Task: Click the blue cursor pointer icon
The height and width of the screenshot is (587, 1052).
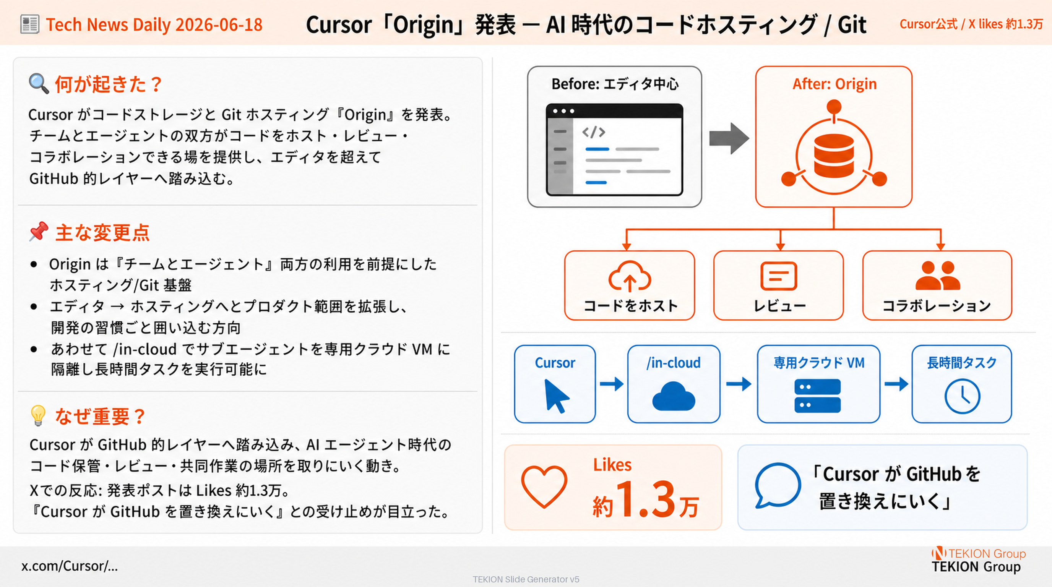Action: 556,396
